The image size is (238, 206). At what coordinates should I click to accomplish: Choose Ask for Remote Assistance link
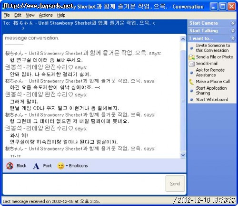pos(210,73)
